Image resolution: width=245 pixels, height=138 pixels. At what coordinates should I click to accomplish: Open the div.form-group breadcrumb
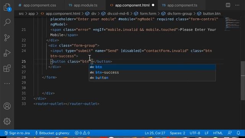(x=177, y=14)
